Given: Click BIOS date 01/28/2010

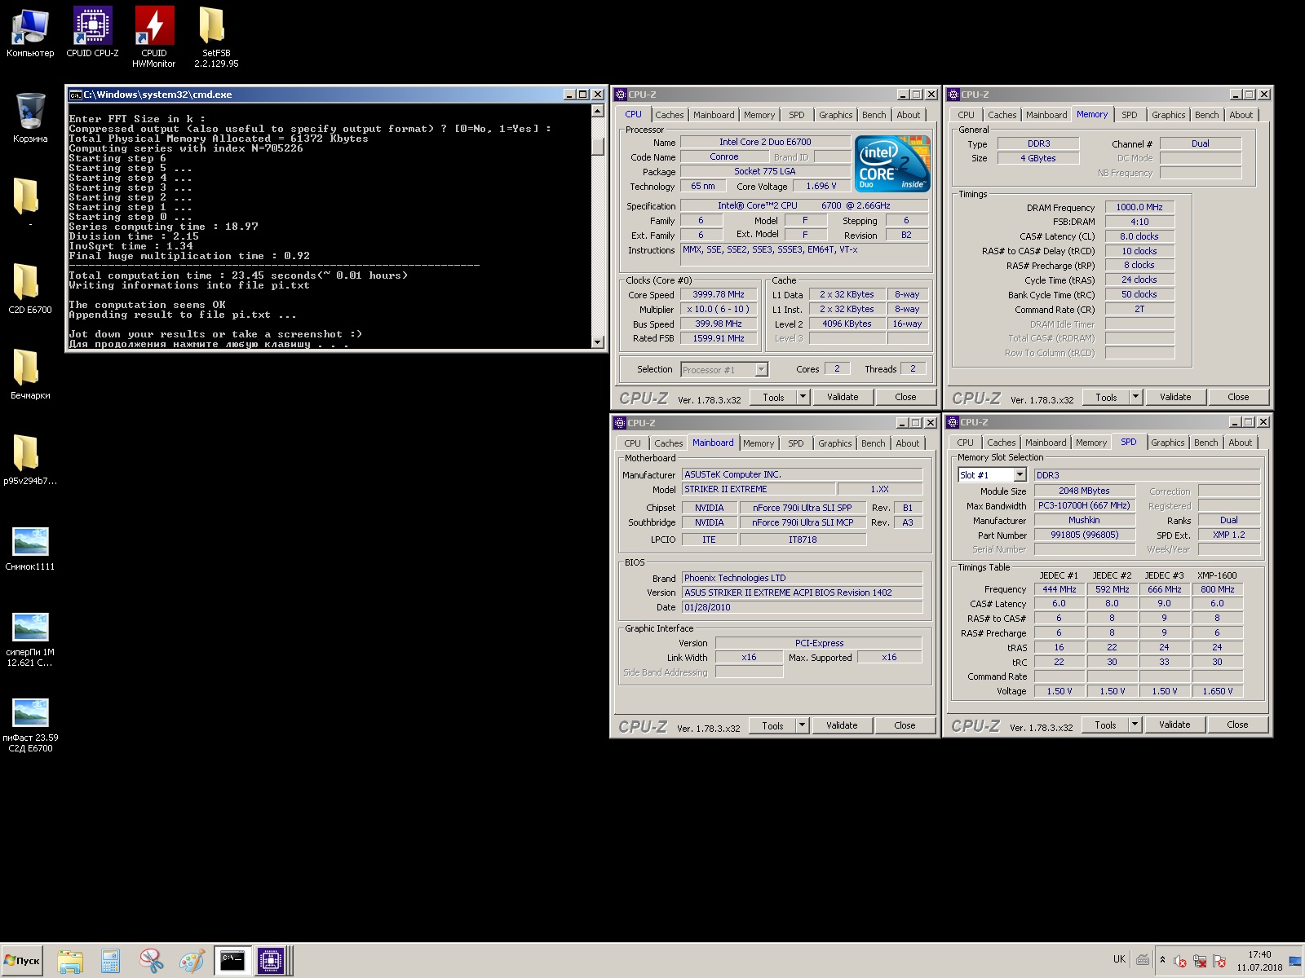Looking at the screenshot, I should tap(803, 607).
